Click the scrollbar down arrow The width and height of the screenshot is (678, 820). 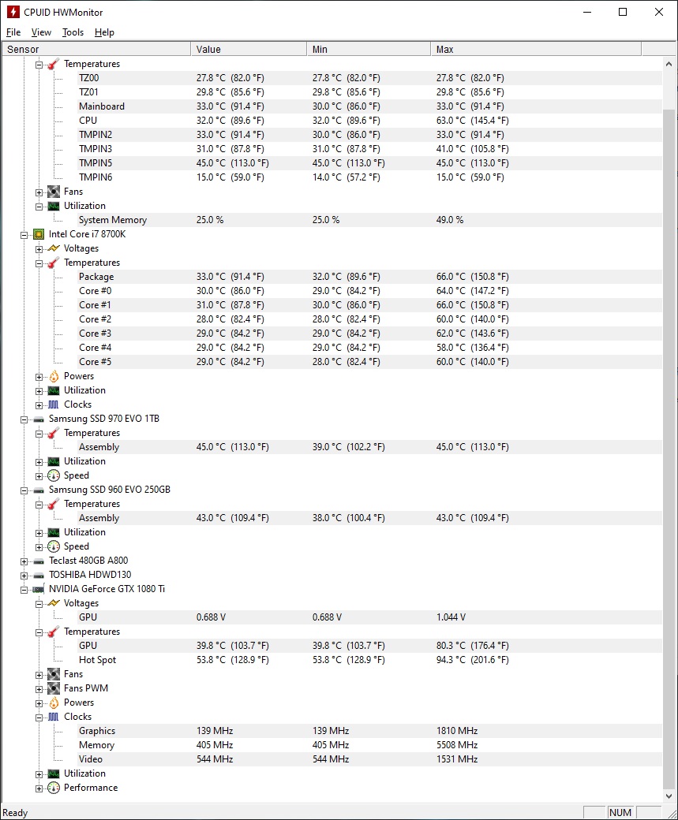coord(669,796)
